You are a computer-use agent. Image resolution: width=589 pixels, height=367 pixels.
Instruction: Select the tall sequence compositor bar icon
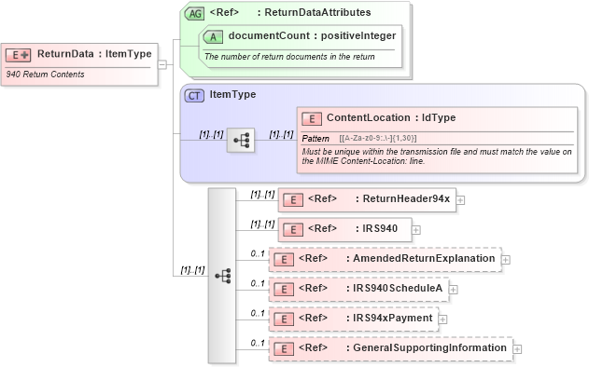[222, 276]
